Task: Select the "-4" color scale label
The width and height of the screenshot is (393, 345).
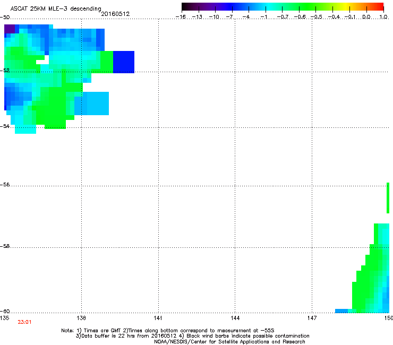Action: (246, 17)
